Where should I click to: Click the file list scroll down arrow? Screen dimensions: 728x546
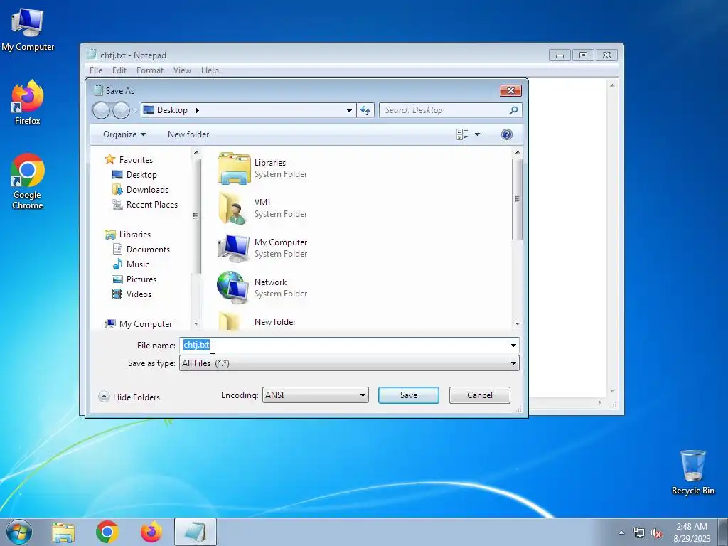tap(518, 323)
